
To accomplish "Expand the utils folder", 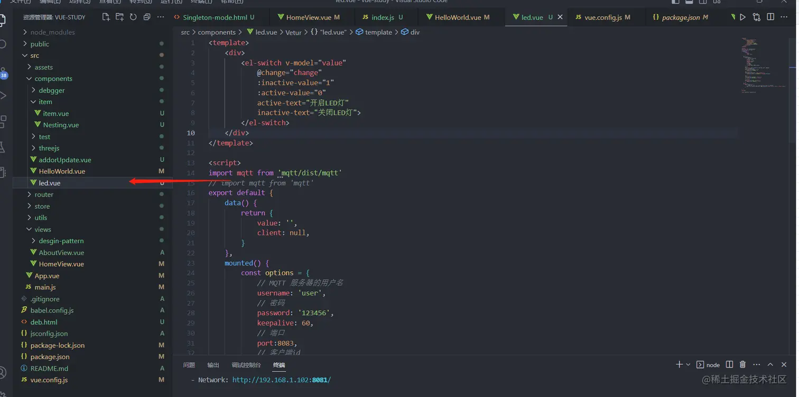I will [92, 217].
